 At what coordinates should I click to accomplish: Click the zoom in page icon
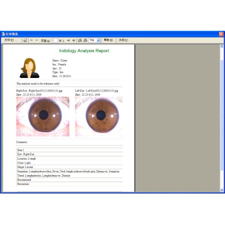[85, 40]
